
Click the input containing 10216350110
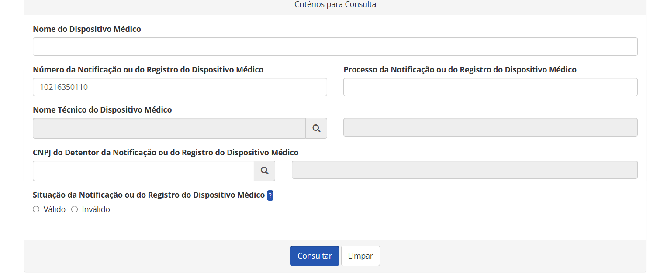point(180,87)
